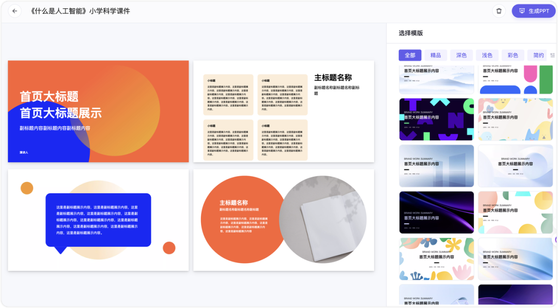Choose the dark purple letters template

(437, 119)
